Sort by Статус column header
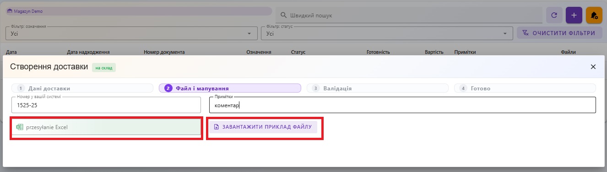Viewport: 607px width, 172px height. click(x=298, y=52)
